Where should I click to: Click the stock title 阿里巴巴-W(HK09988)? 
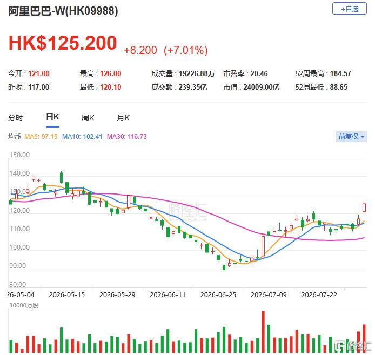(63, 11)
